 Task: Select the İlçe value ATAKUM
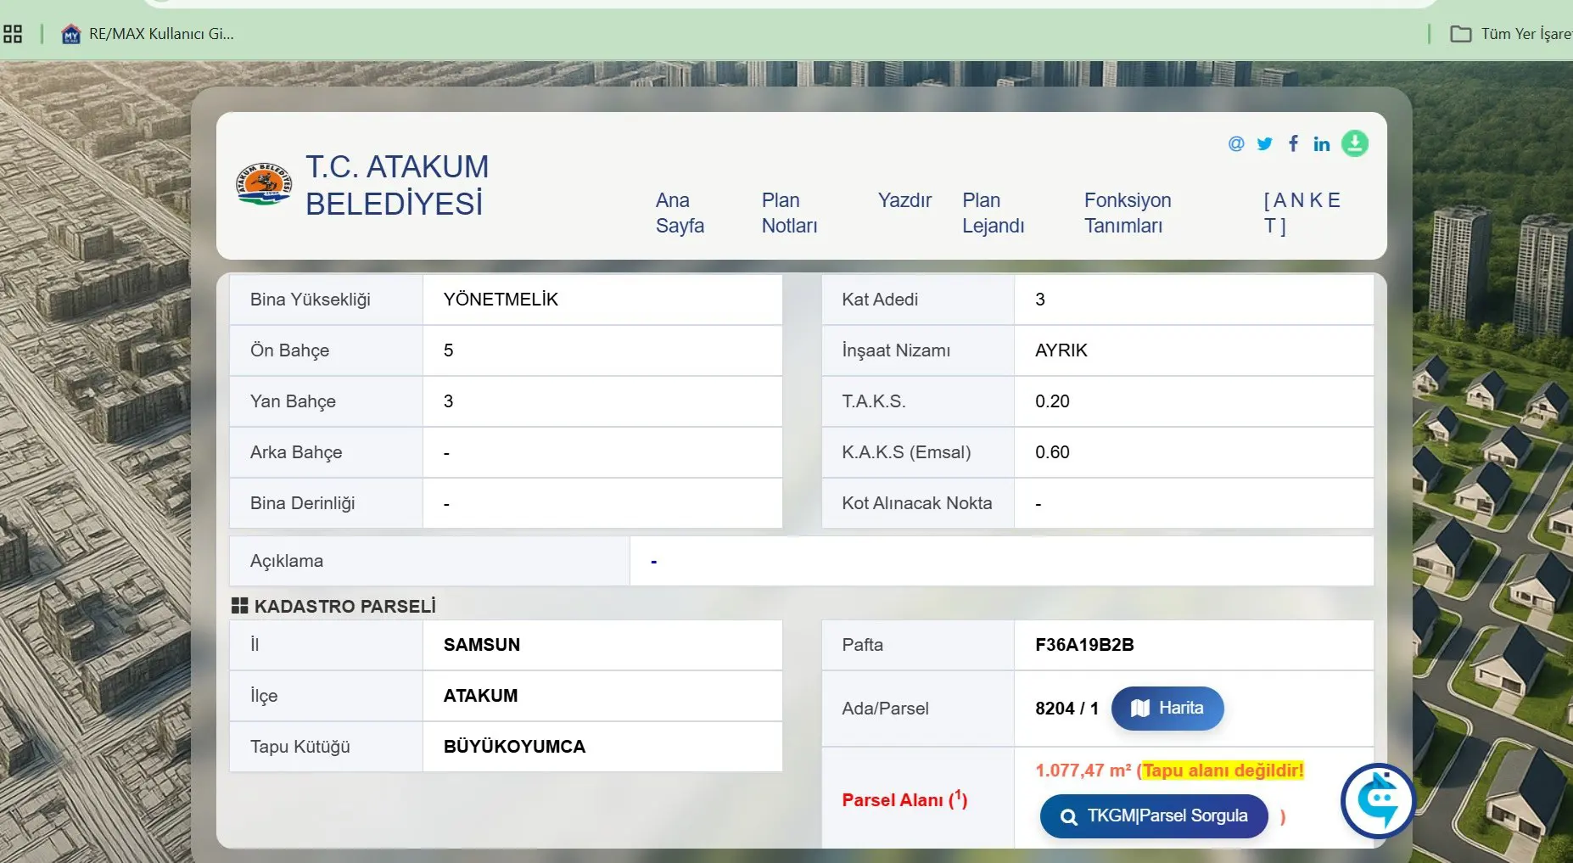click(480, 696)
